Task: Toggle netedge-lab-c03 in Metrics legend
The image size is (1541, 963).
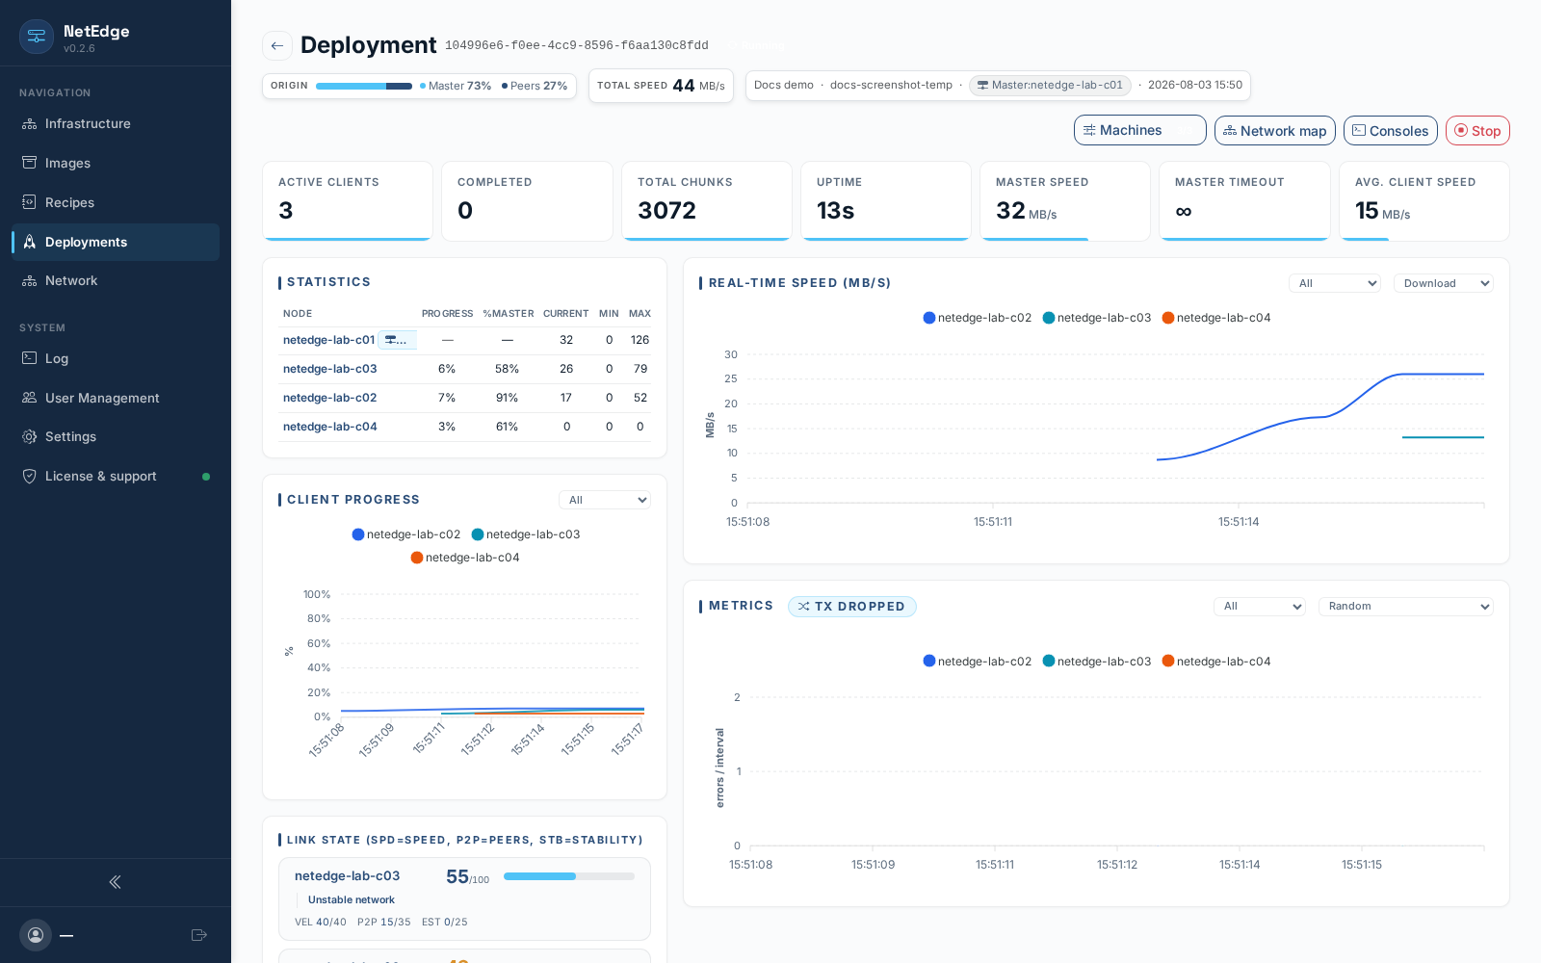Action: point(1096,662)
